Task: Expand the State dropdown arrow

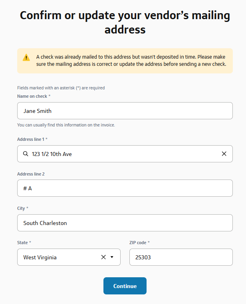Action: point(112,257)
